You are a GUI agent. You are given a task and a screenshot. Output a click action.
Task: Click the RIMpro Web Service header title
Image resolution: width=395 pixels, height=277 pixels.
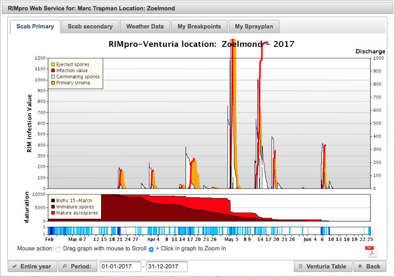(92, 8)
